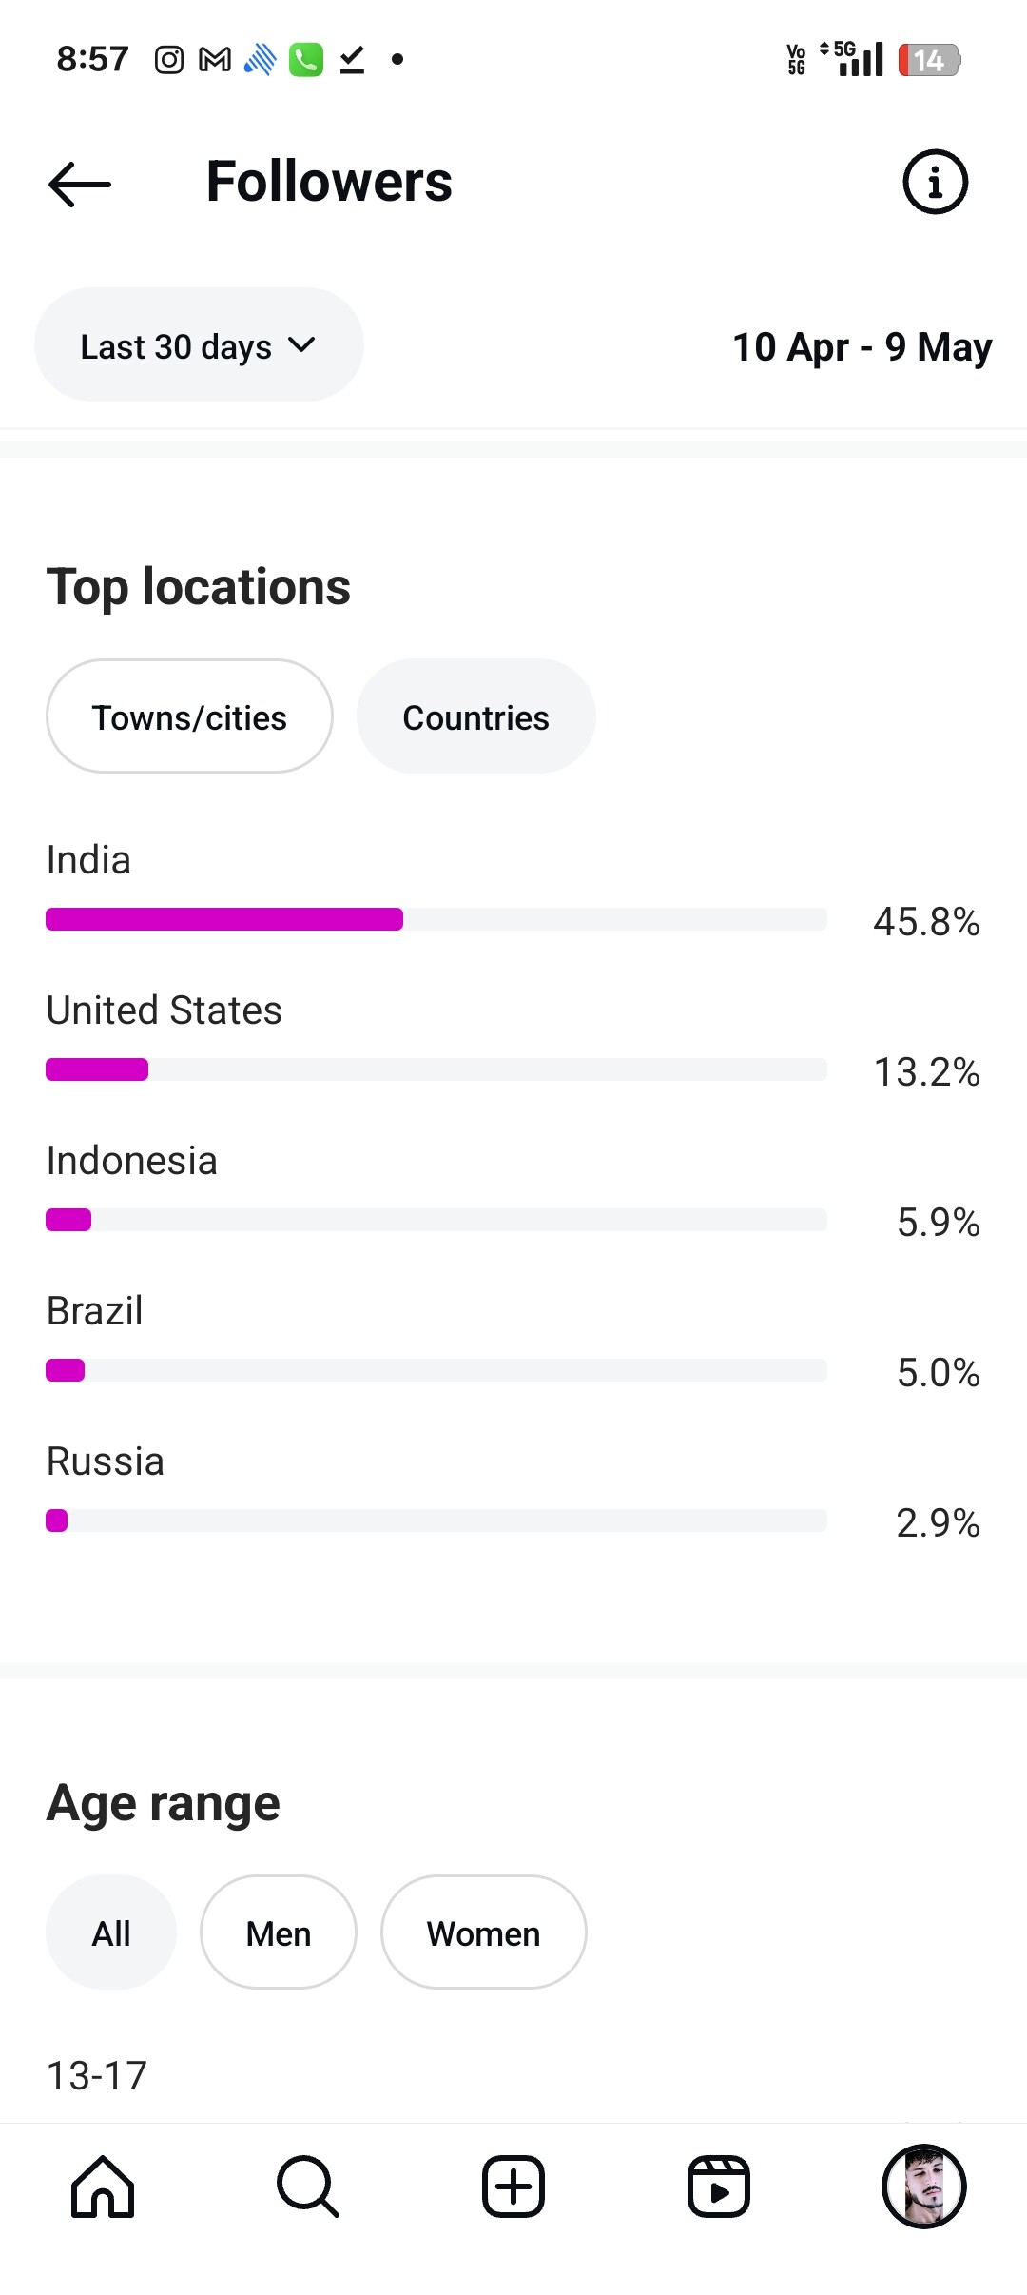
Task: Choose the All age range filter
Action: [111, 1932]
